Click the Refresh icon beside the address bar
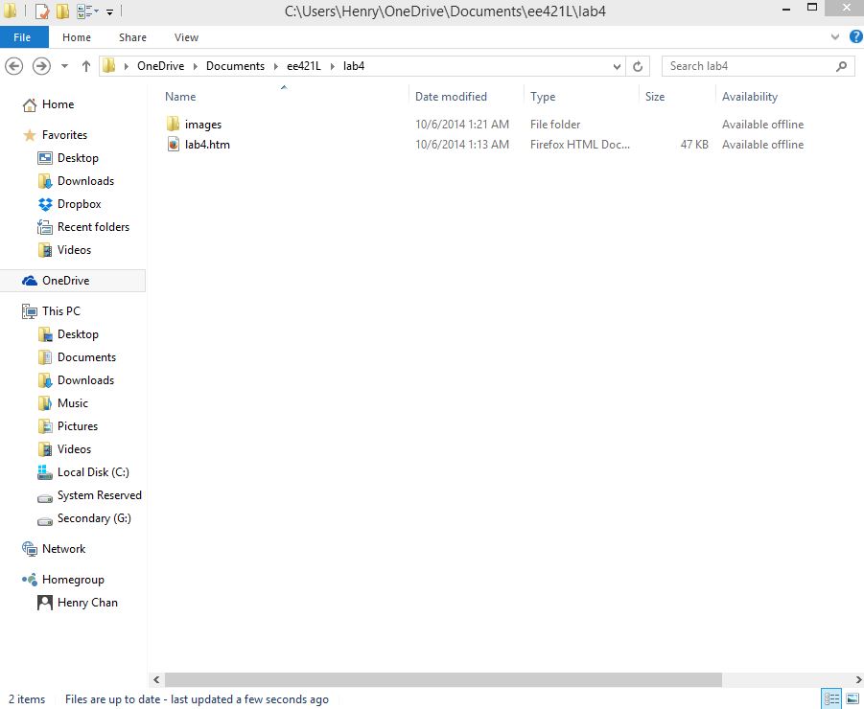This screenshot has height=709, width=864. [x=638, y=65]
